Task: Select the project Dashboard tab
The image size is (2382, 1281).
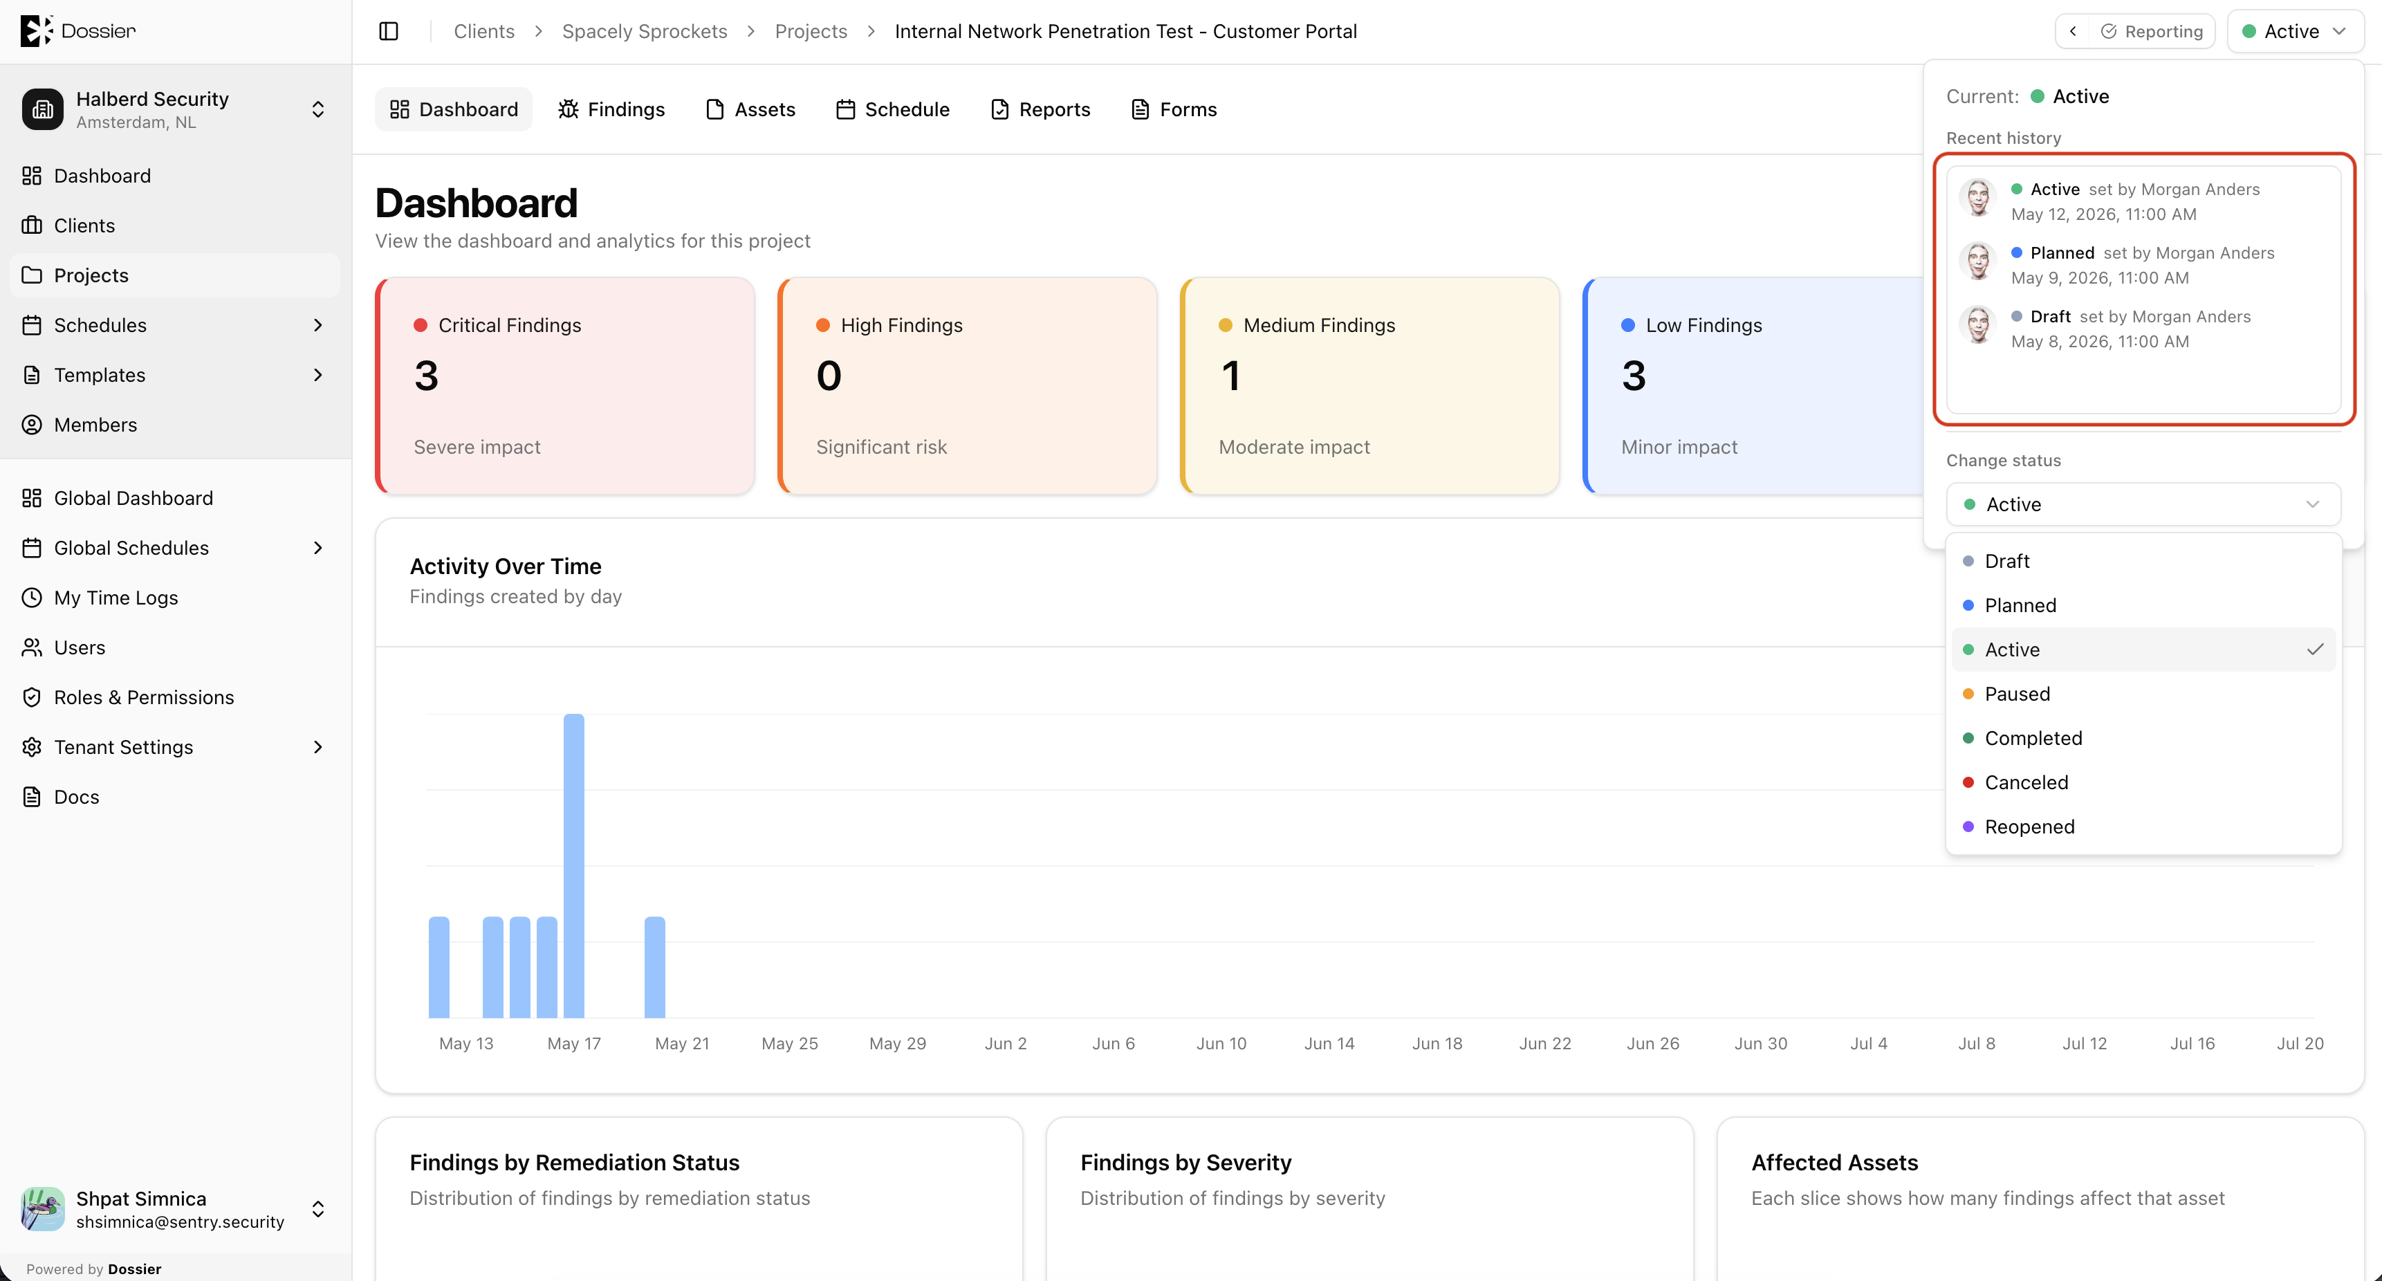Action: pyautogui.click(x=454, y=109)
